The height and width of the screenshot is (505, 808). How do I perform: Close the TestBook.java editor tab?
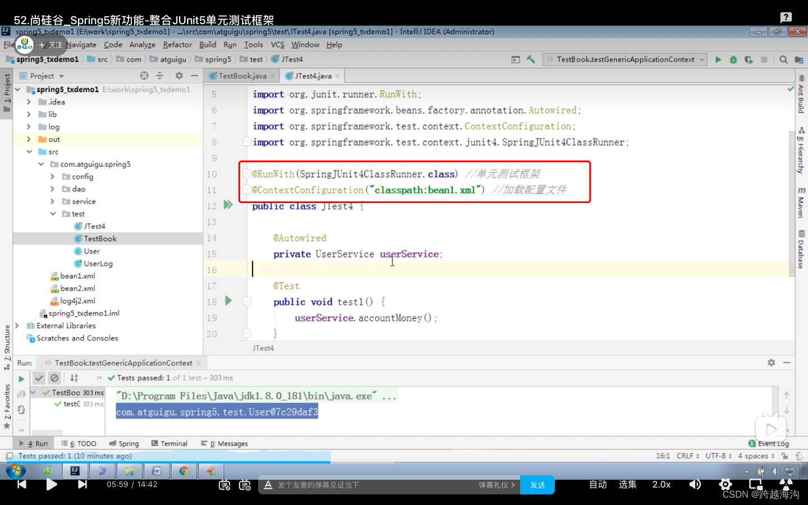pyautogui.click(x=273, y=76)
